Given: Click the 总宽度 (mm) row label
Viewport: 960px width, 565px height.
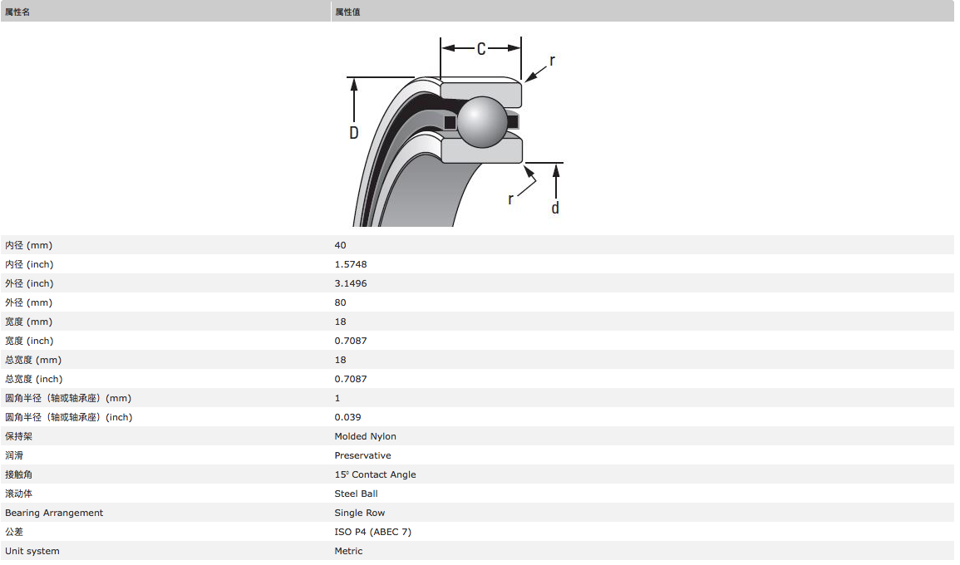Looking at the screenshot, I should pyautogui.click(x=33, y=360).
